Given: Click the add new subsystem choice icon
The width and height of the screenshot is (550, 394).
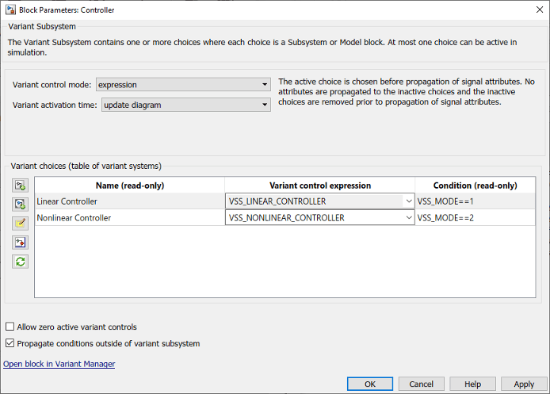Looking at the screenshot, I should 20,185.
